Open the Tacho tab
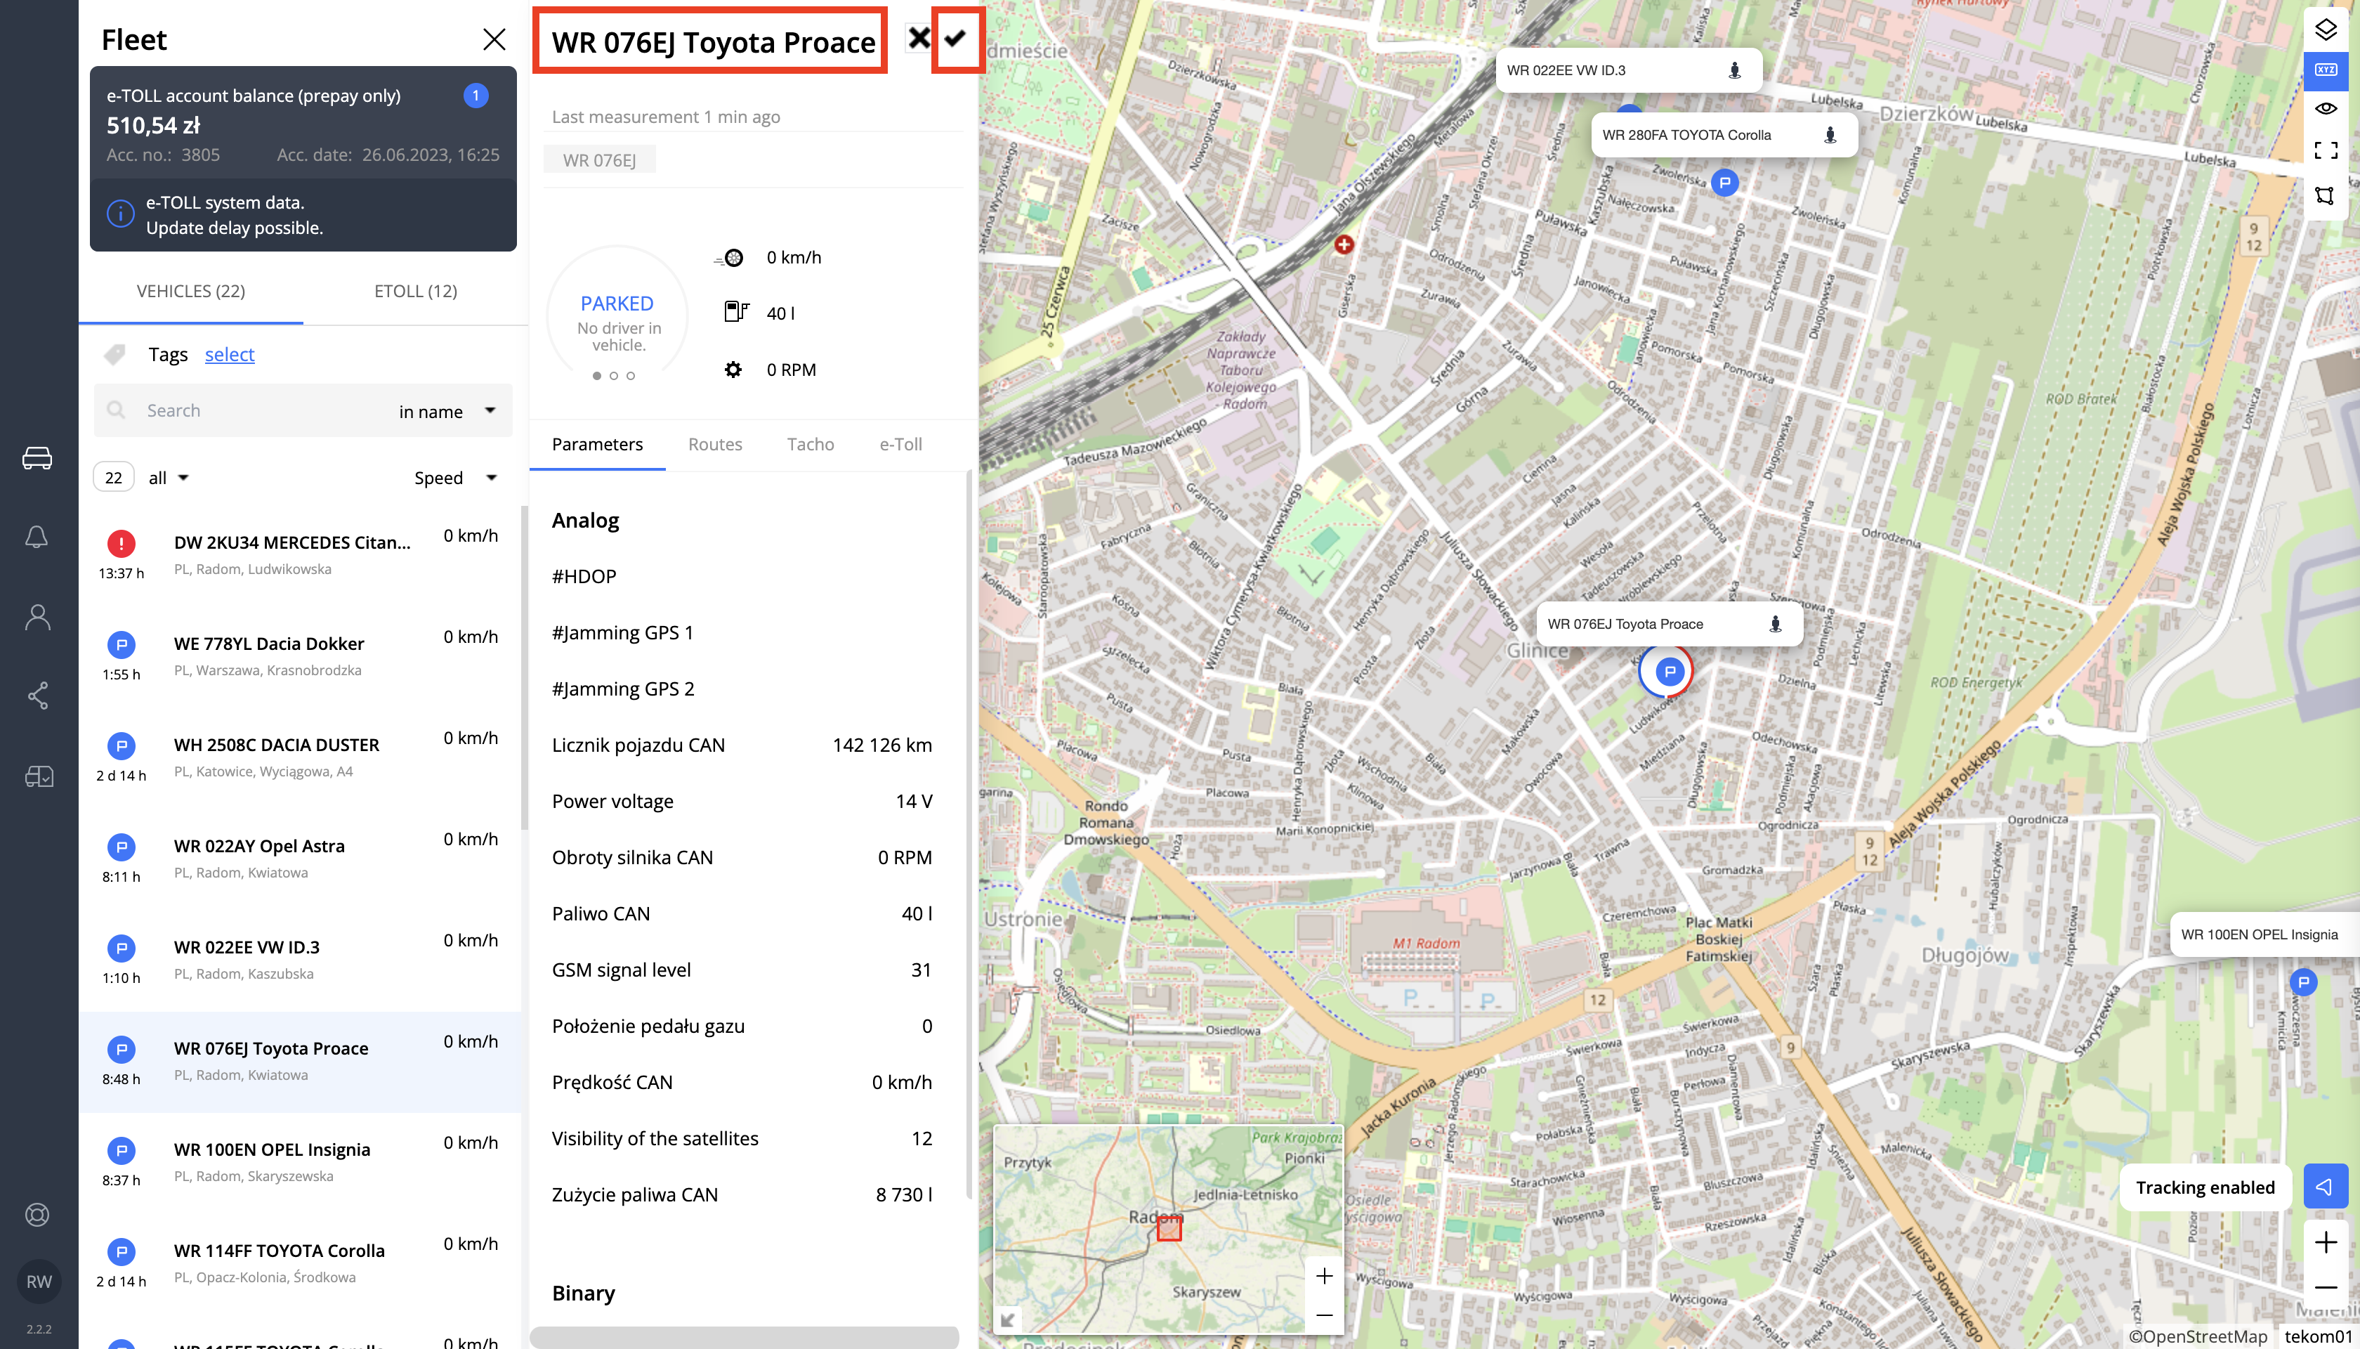Image resolution: width=2360 pixels, height=1349 pixels. (811, 444)
